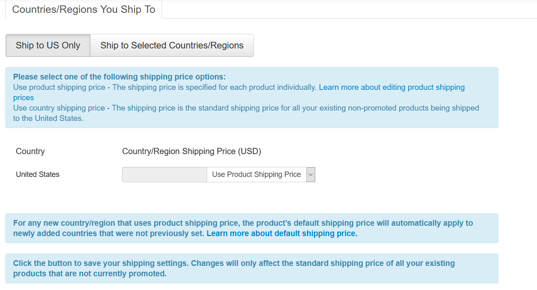Click the grayed-out shipping price input field
The image size is (537, 290).
click(x=164, y=174)
